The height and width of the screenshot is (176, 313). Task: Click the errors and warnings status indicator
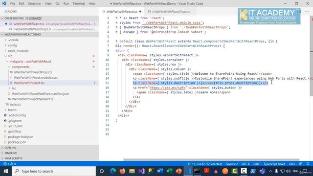10,164
